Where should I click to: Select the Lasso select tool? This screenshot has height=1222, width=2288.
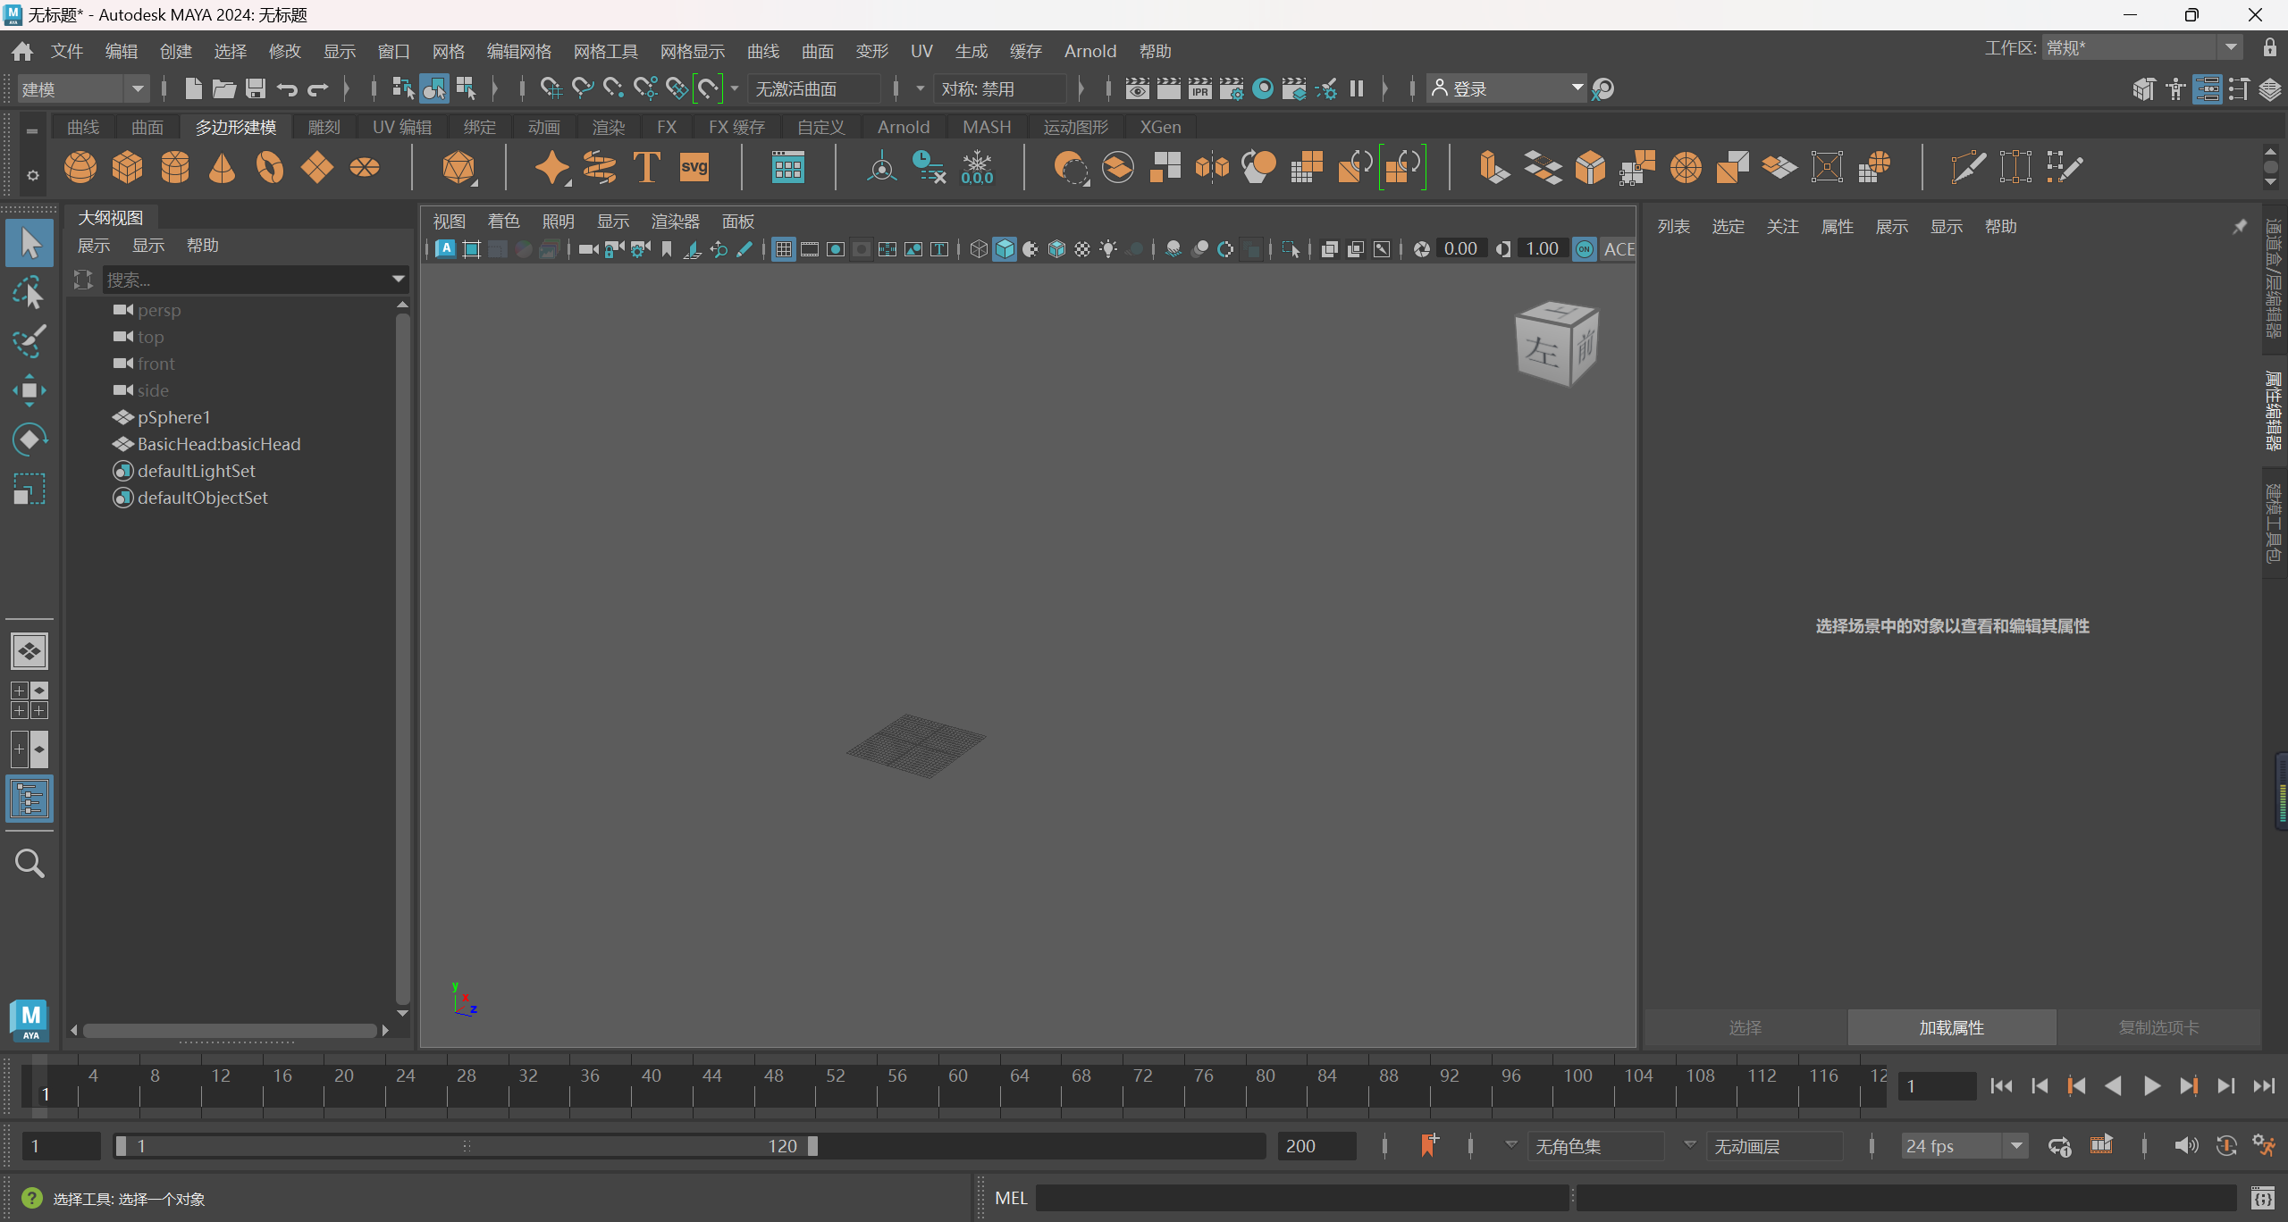tap(29, 292)
